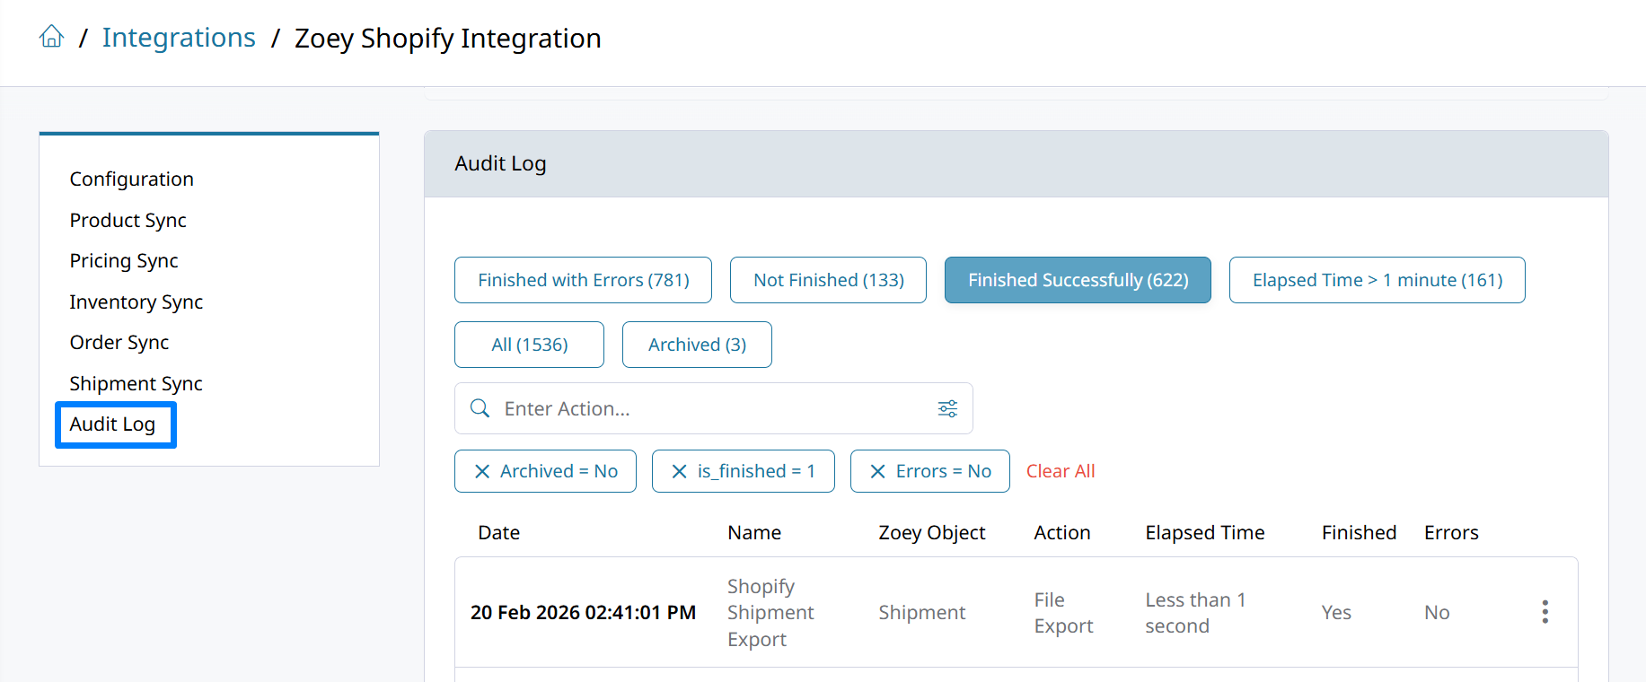Open Order Sync section
Screen dimensions: 1646x682
tap(119, 342)
